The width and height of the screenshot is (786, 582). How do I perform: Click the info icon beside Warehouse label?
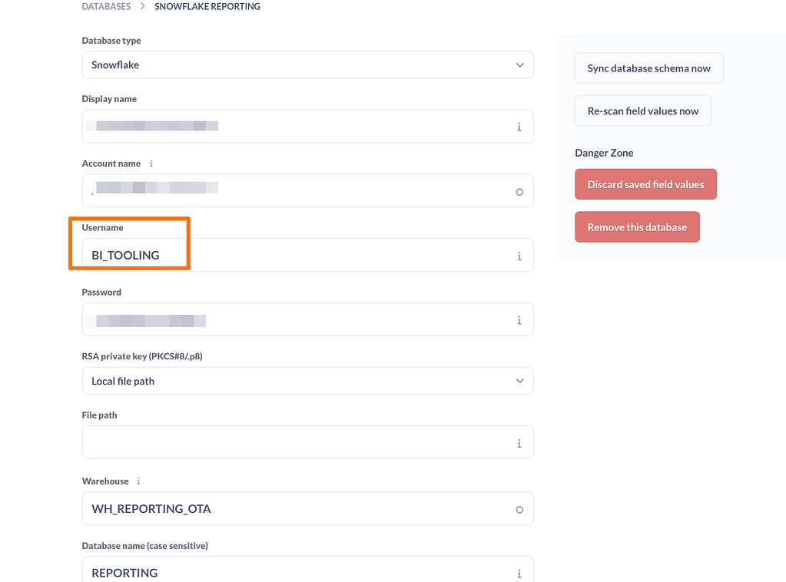[139, 481]
